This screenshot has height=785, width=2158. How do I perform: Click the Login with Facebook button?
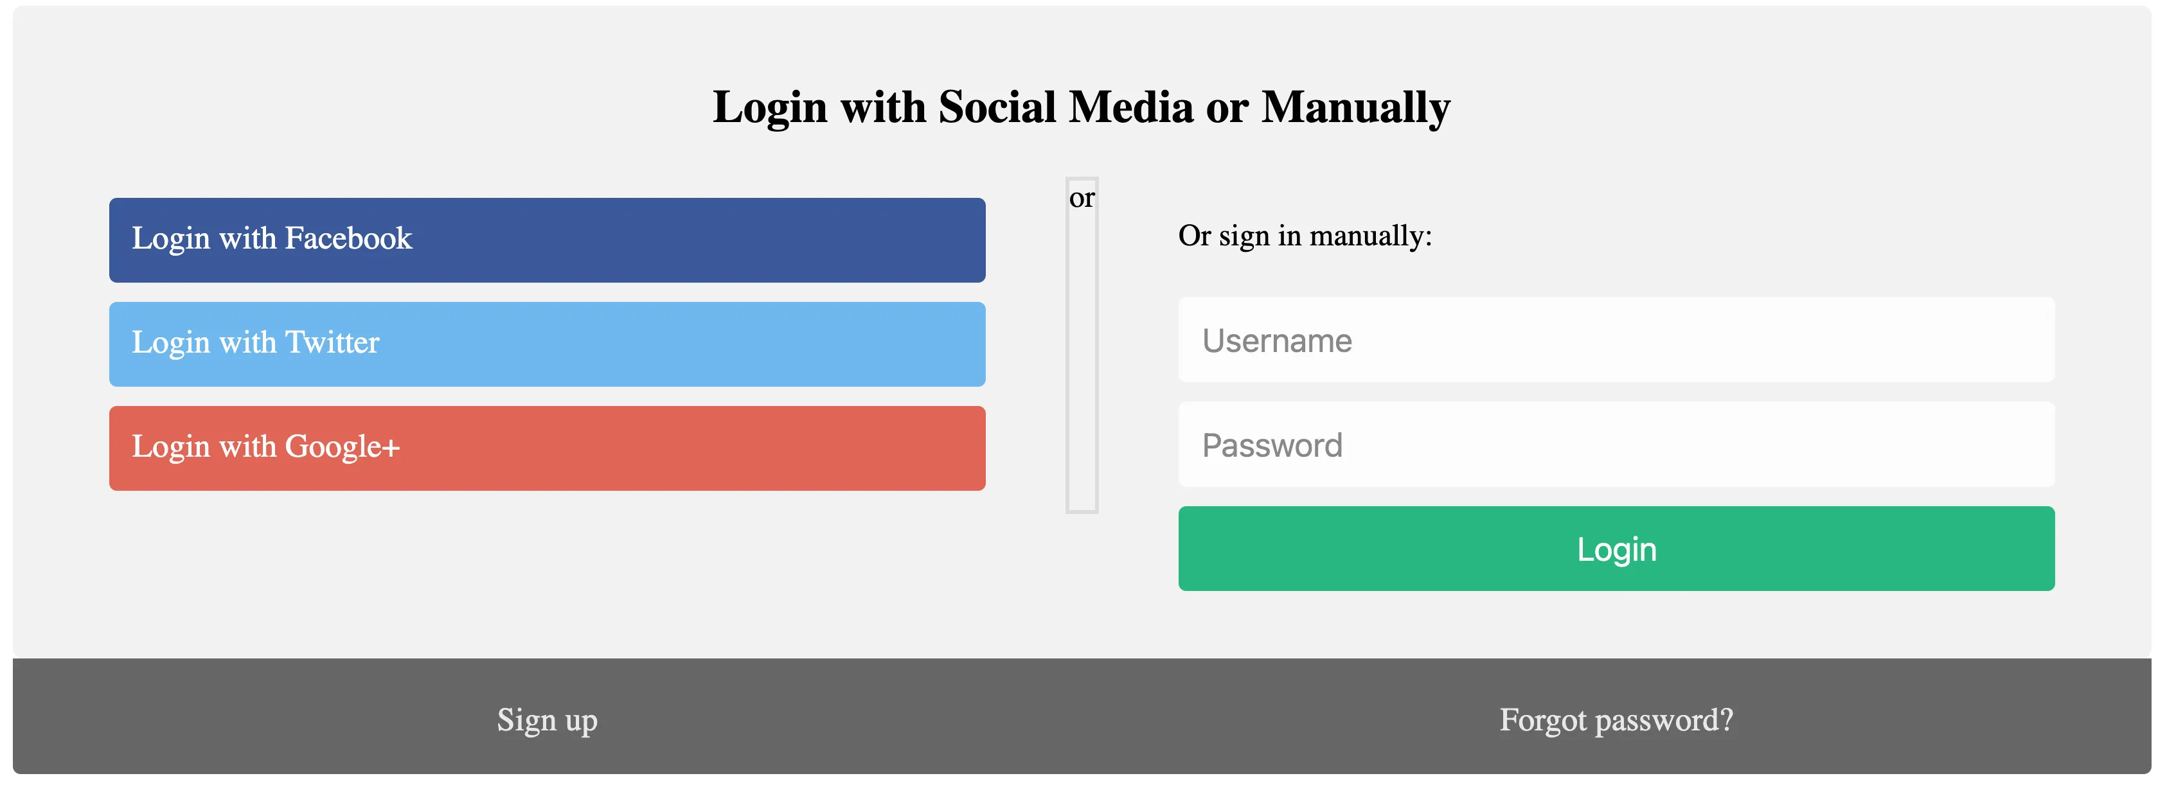pos(547,240)
